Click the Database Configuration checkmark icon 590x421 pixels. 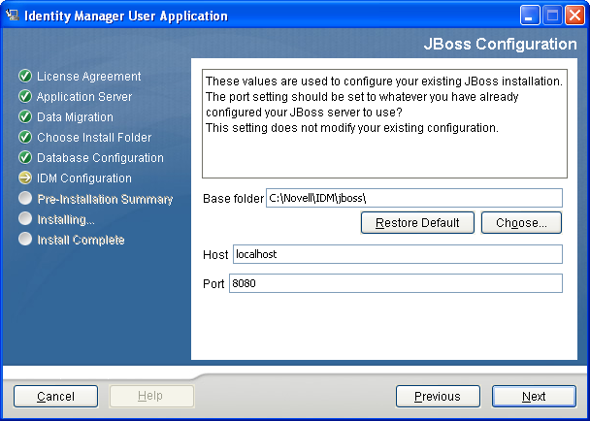(x=25, y=157)
